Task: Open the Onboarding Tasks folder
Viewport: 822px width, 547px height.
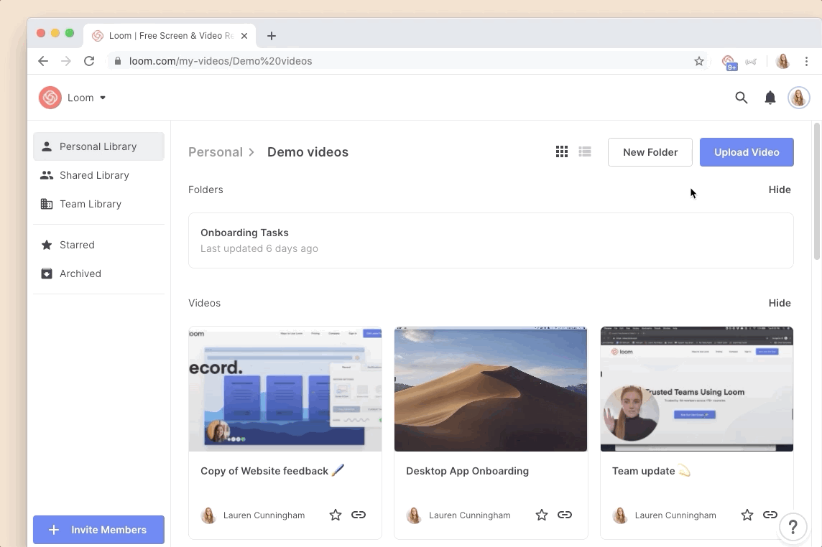Action: 491,240
